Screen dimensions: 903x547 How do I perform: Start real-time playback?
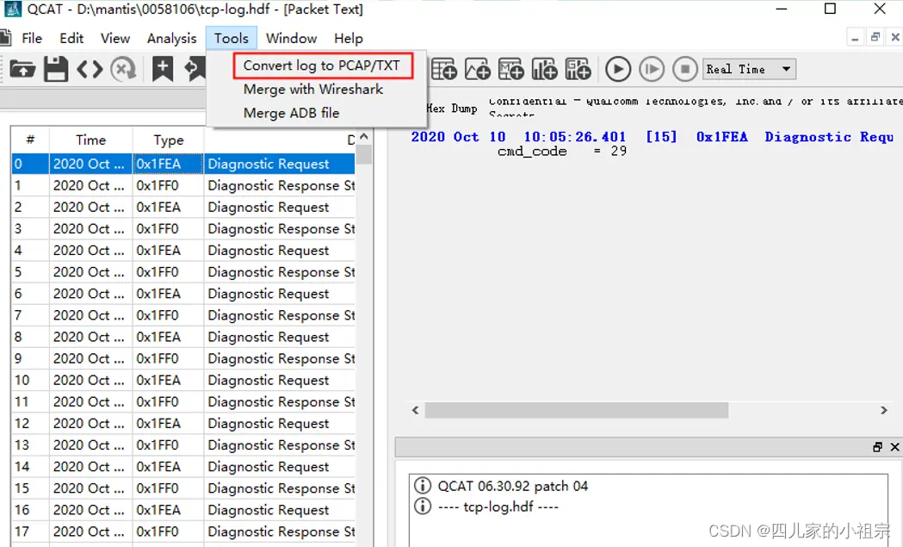(x=618, y=69)
